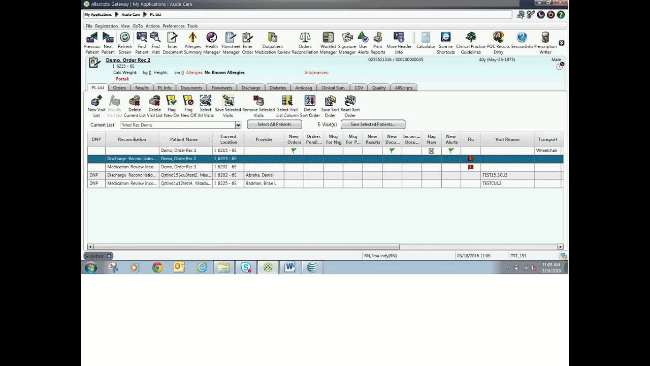Click visit reason TEST15.3CU3
The image size is (650, 366).
pos(495,175)
